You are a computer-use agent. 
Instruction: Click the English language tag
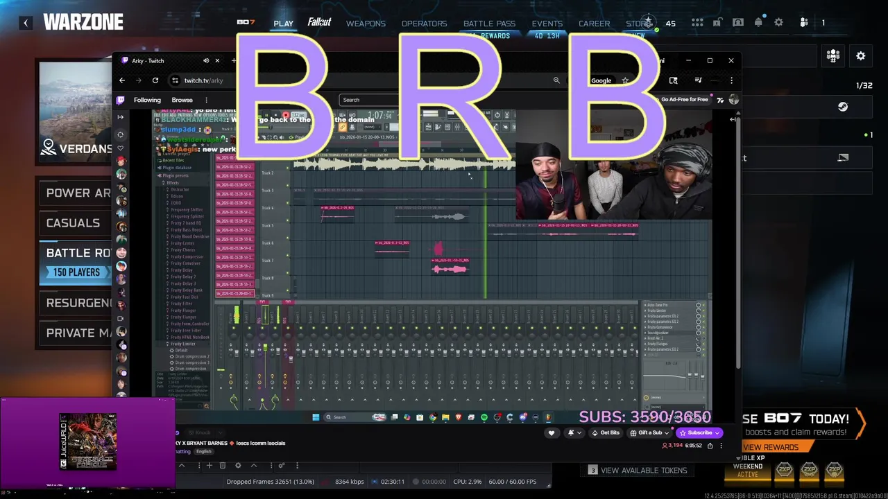point(203,451)
